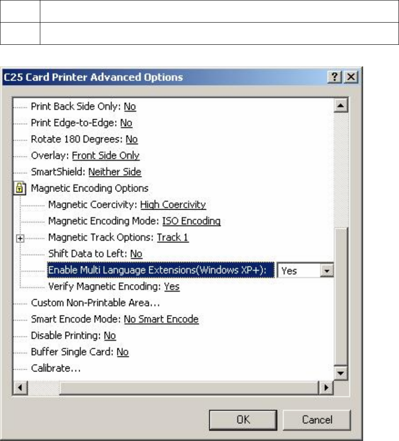Expand the Magnetic Track Options node
The width and height of the screenshot is (399, 441).
tap(20, 238)
